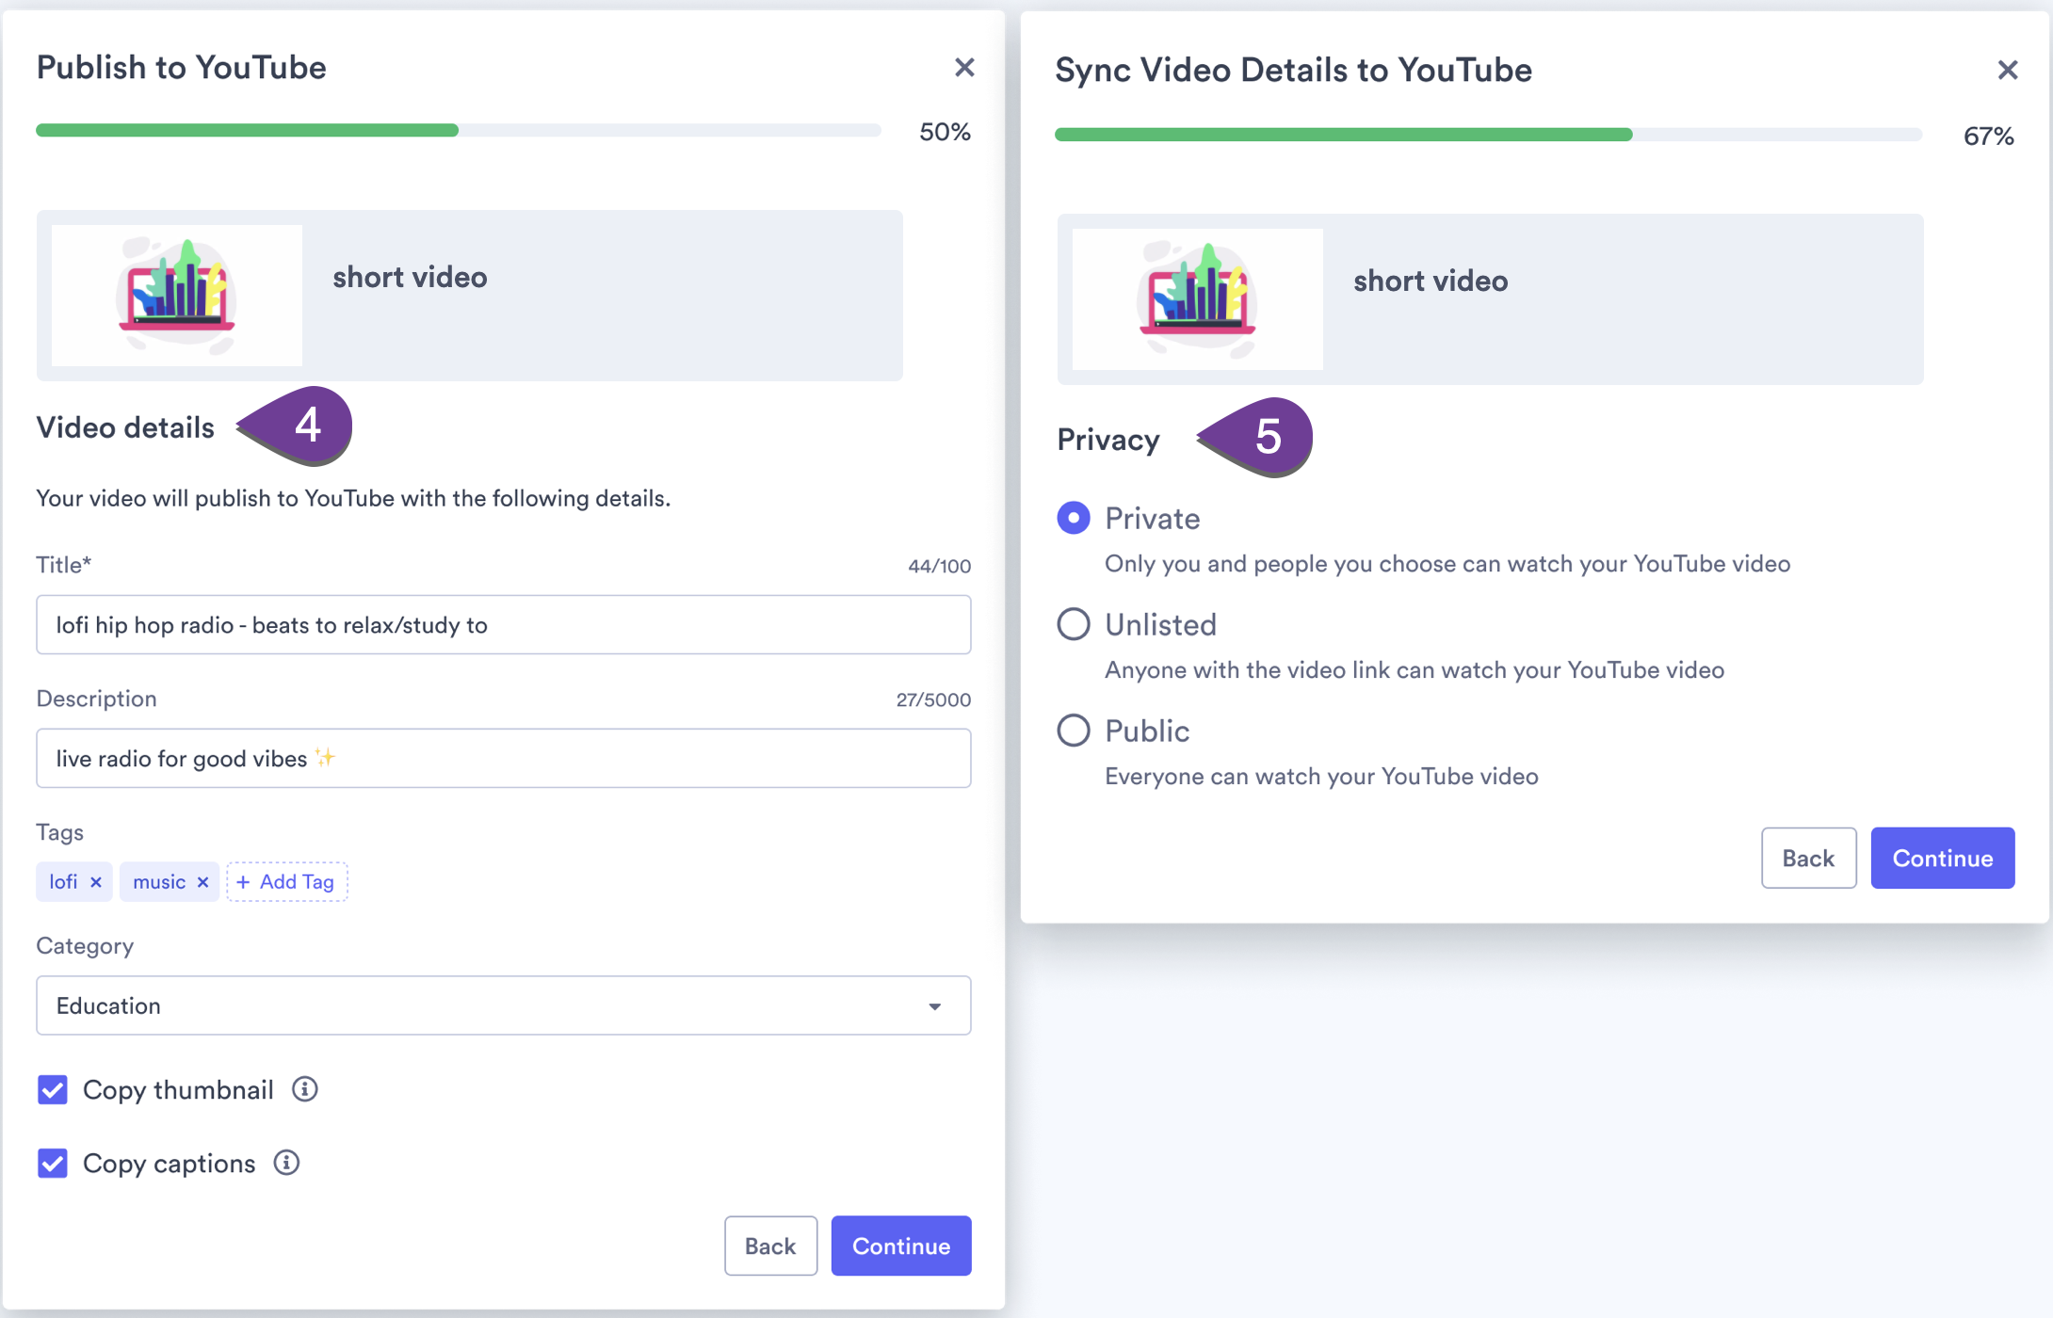Image resolution: width=2053 pixels, height=1318 pixels.
Task: Click the Title field with lofi hip hop text
Action: [x=503, y=624]
